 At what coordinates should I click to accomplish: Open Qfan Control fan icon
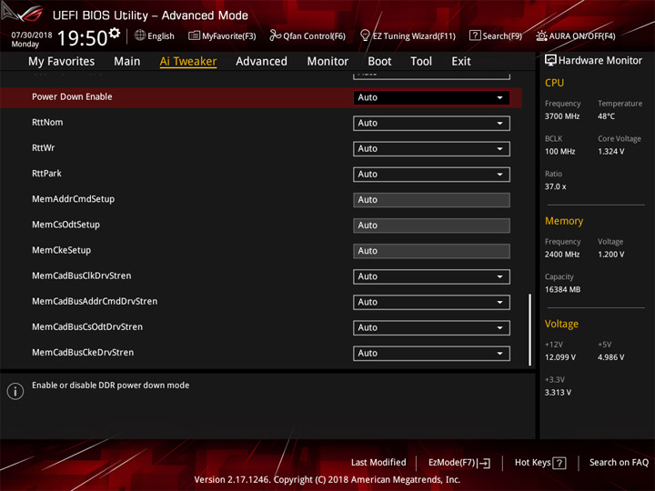click(275, 35)
